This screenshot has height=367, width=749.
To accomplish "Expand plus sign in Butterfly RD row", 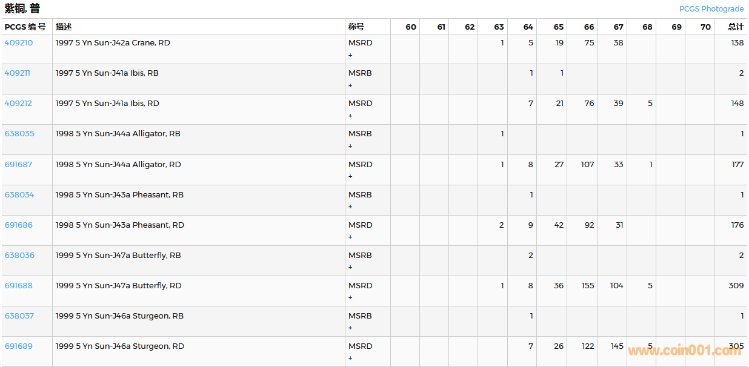I will 350,297.
